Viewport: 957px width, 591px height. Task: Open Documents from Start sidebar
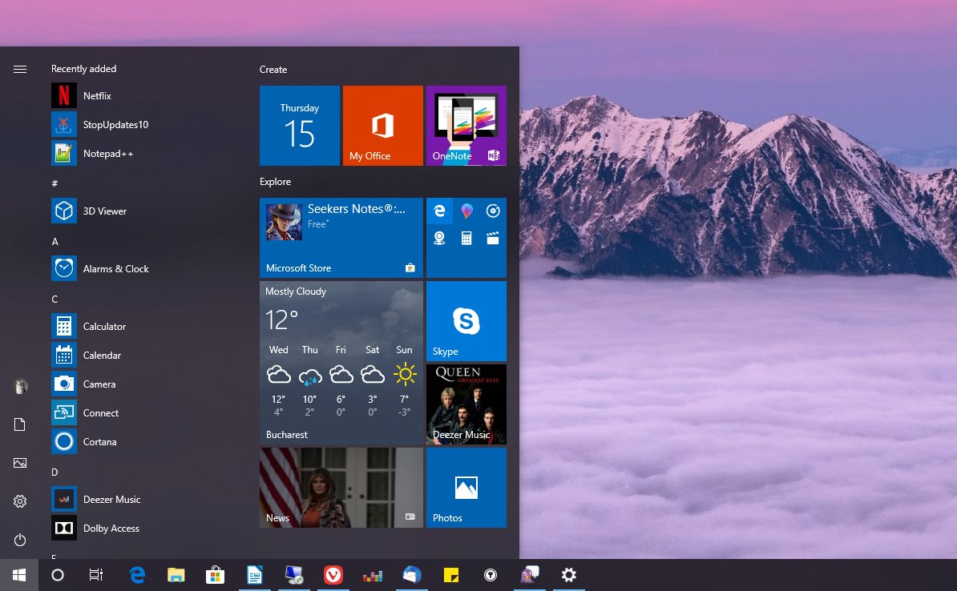pyautogui.click(x=19, y=424)
